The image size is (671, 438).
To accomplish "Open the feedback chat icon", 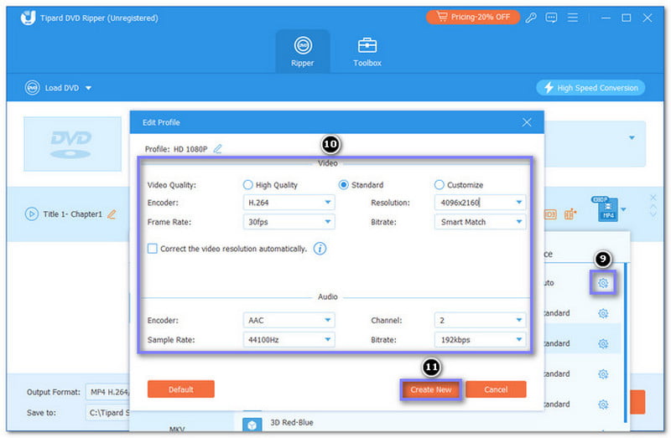I will [551, 18].
